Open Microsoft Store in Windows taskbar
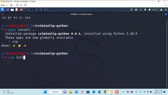The width and height of the screenshot is (168, 95). (88, 92)
